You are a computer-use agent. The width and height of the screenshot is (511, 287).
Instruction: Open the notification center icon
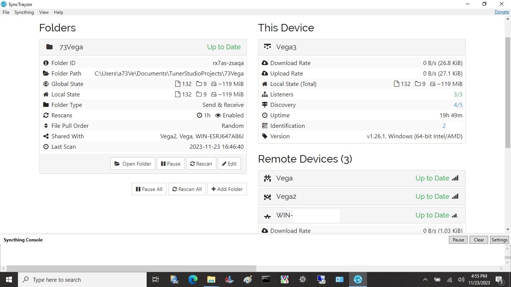(499, 280)
